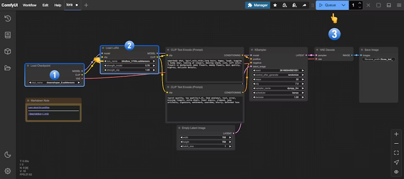Click the puzzle icon on Manager
404x179 pixels.
click(250, 5)
